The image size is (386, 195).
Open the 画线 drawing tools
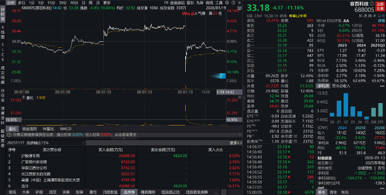pos(209,3)
